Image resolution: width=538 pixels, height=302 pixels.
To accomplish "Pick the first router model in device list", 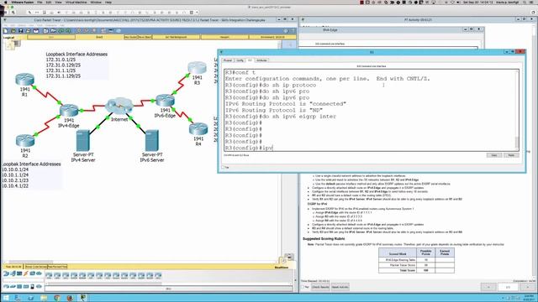I will pyautogui.click(x=49, y=275).
